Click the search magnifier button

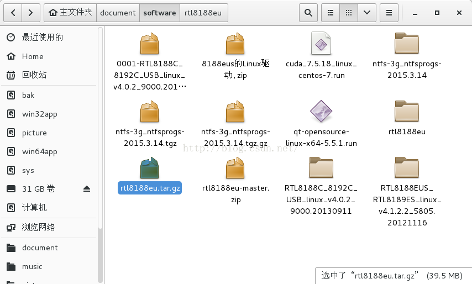tap(308, 12)
